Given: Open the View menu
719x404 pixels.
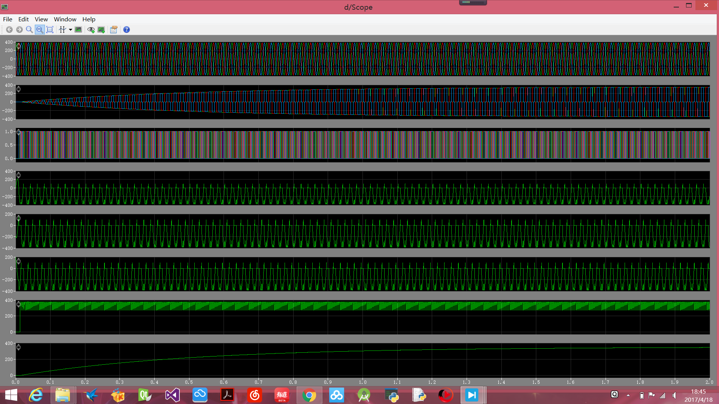Looking at the screenshot, I should pyautogui.click(x=41, y=19).
